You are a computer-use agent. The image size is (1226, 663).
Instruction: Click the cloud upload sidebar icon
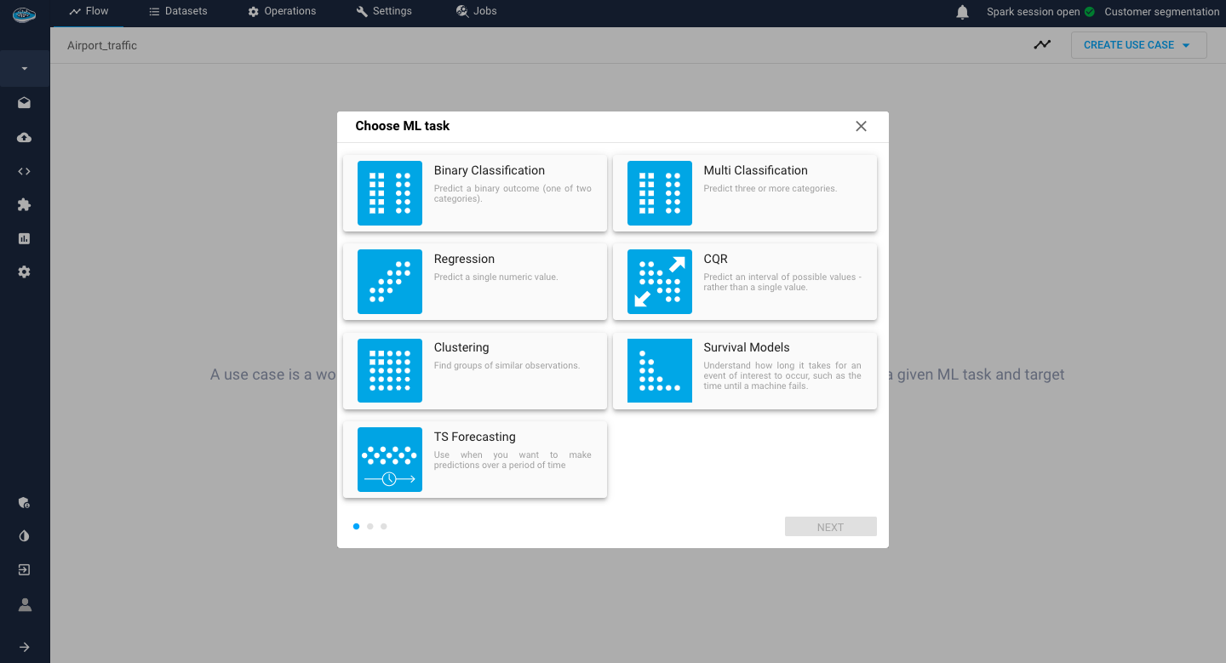coord(24,137)
